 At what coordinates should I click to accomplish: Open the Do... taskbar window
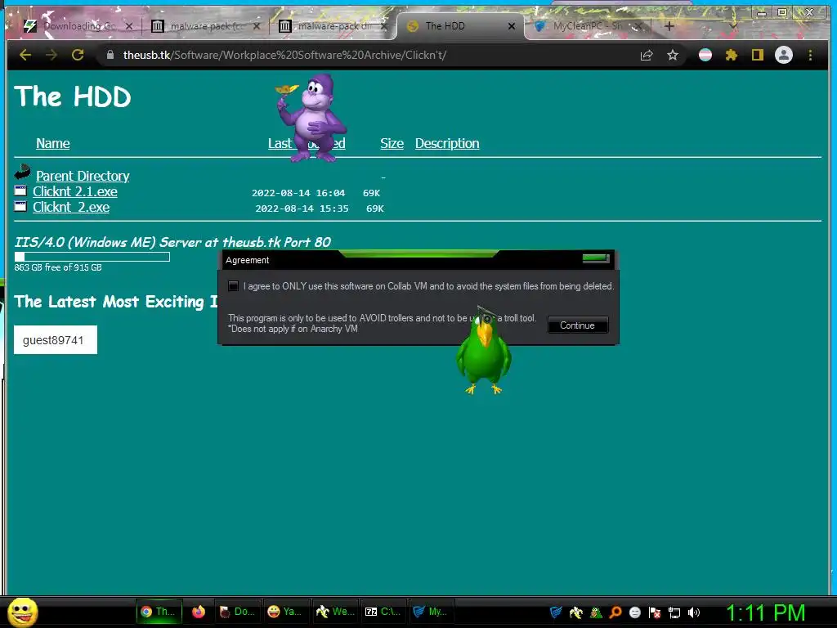tap(238, 612)
